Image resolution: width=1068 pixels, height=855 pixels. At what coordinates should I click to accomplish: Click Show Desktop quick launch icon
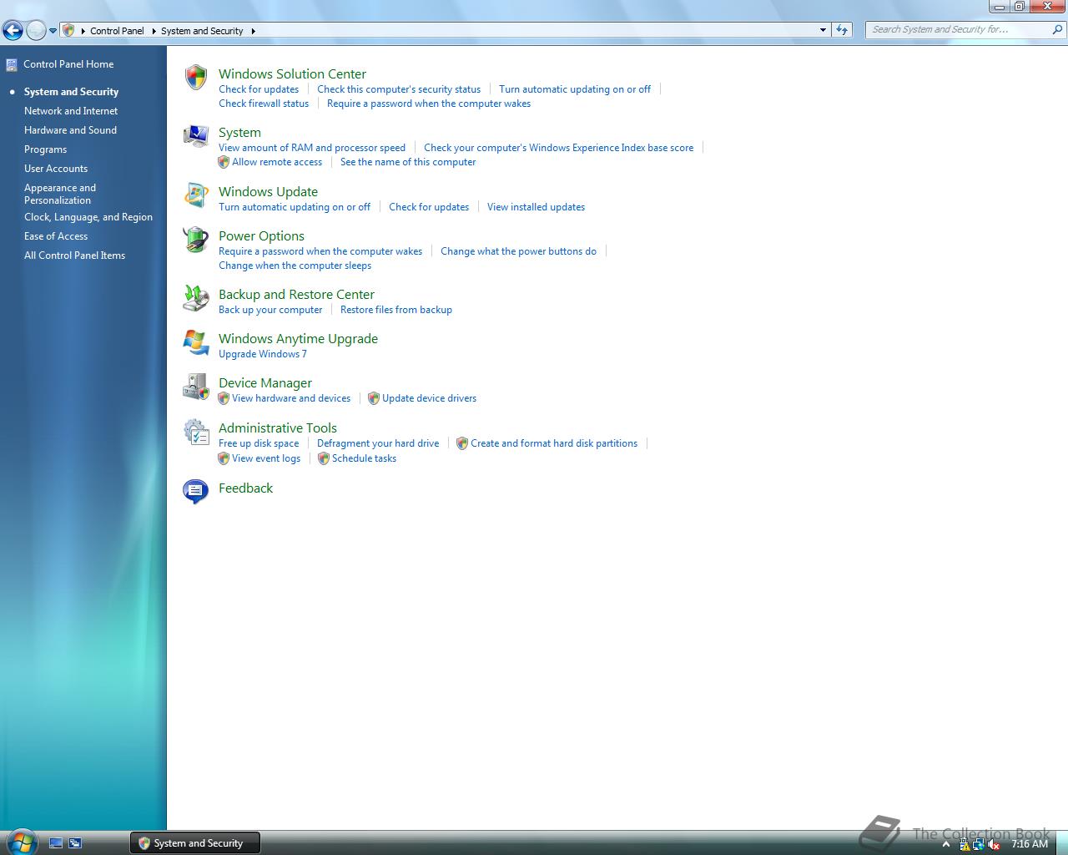click(56, 843)
